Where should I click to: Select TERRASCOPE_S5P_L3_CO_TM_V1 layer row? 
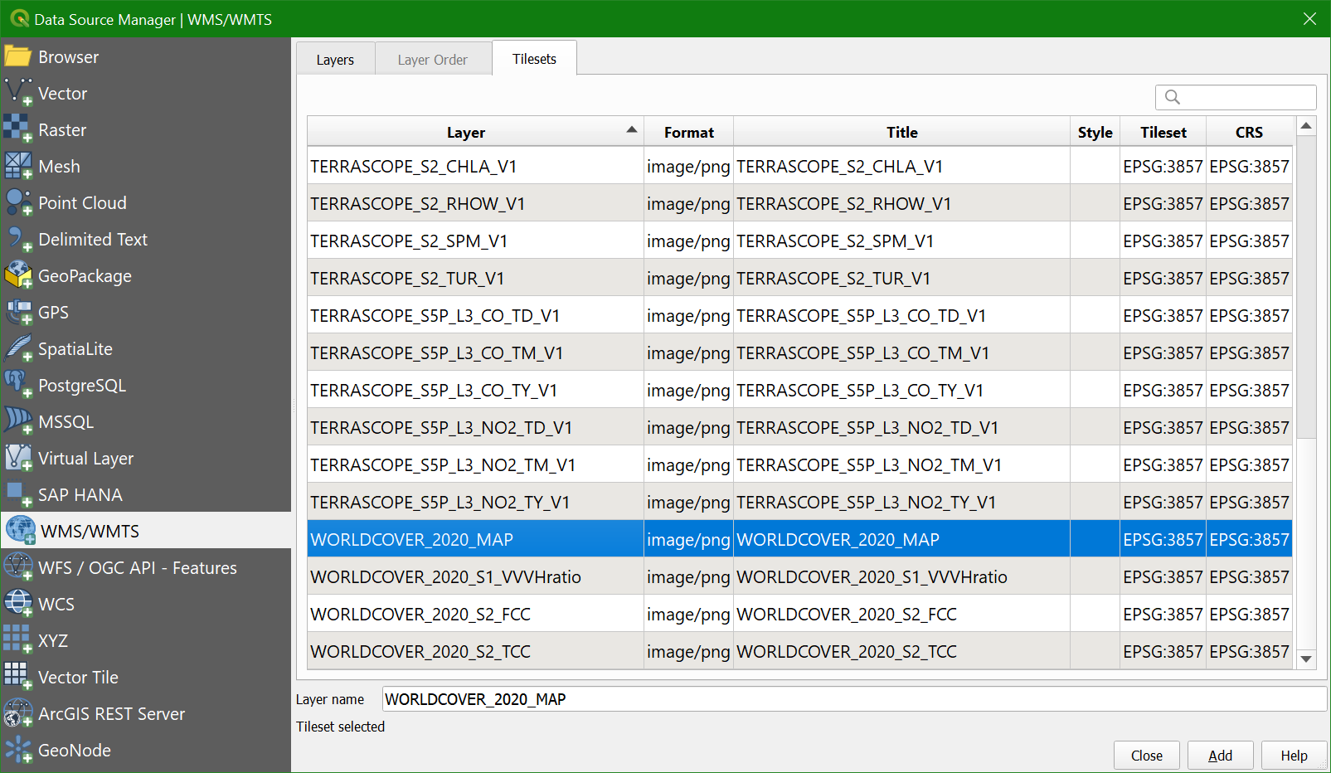point(799,352)
